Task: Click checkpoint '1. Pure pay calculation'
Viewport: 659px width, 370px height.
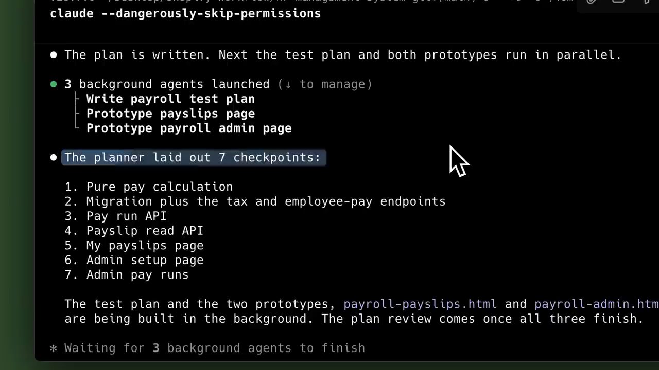Action: 149,187
